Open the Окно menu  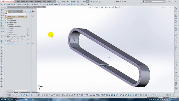pos(44,1)
